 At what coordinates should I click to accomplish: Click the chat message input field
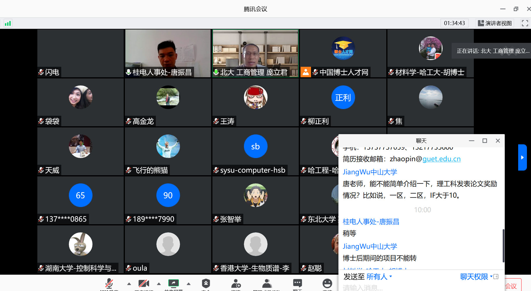[421, 288]
